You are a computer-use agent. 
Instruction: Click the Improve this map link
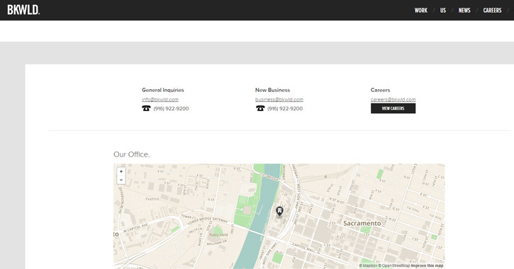[427, 265]
